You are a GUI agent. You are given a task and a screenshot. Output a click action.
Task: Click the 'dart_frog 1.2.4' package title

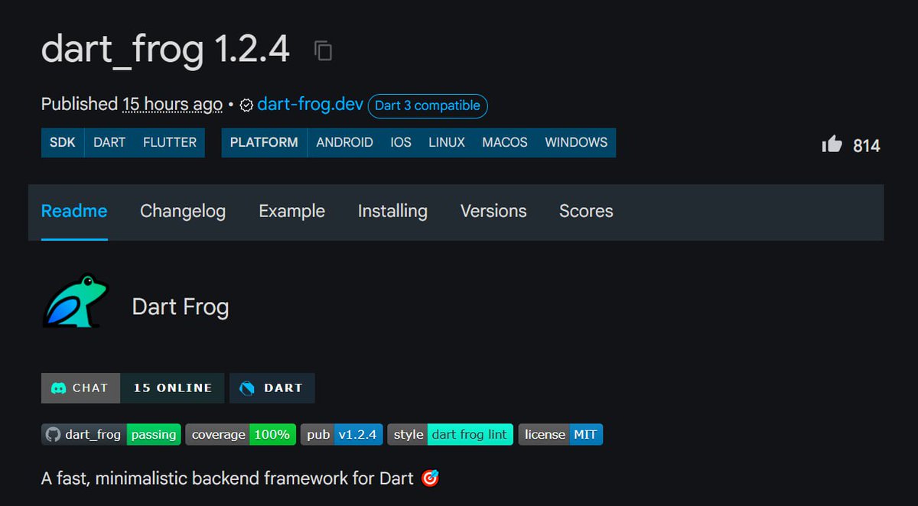(165, 50)
